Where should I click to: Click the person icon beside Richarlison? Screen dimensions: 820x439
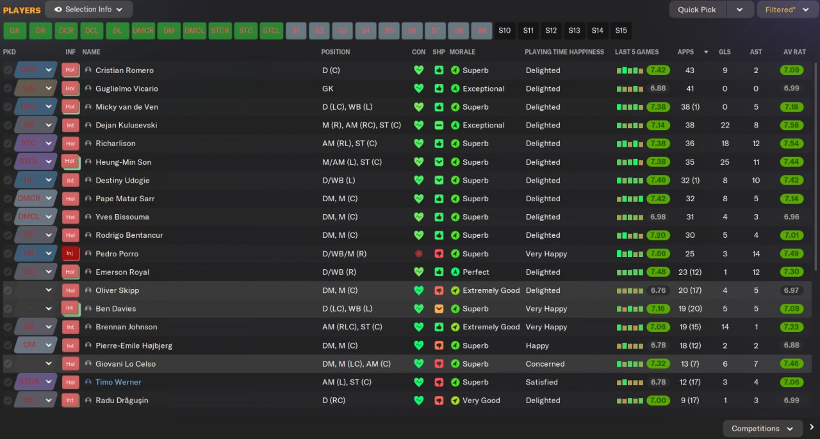click(x=88, y=144)
